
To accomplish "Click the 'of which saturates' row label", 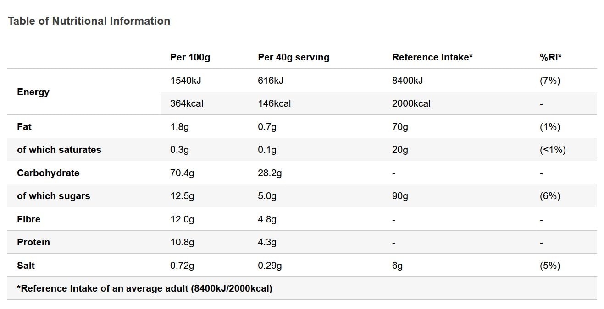I will pos(59,150).
